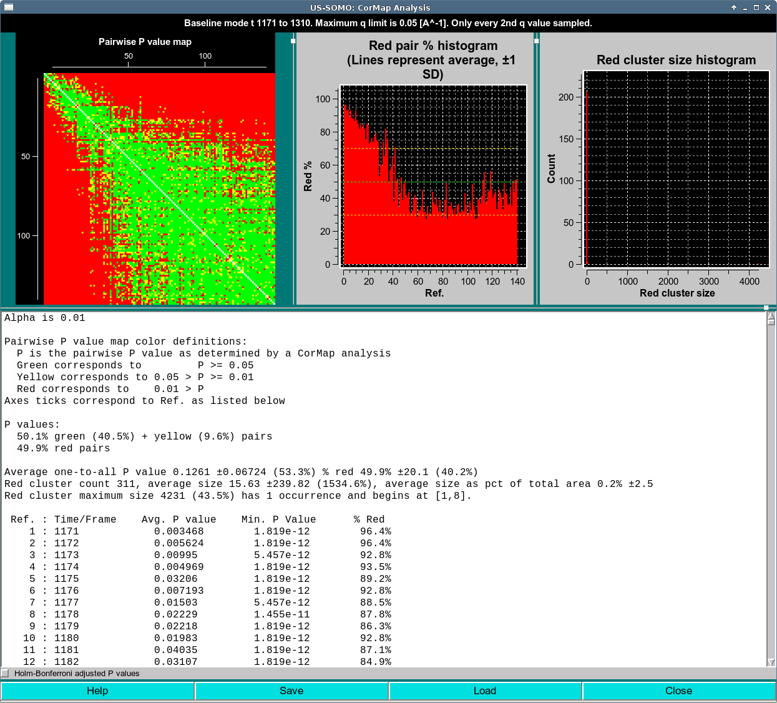Save the CorMap analysis results
This screenshot has width=777, height=703.
click(x=291, y=691)
